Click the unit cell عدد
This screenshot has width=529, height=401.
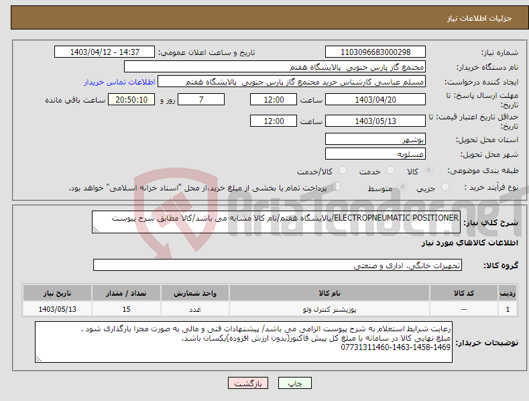(x=194, y=309)
